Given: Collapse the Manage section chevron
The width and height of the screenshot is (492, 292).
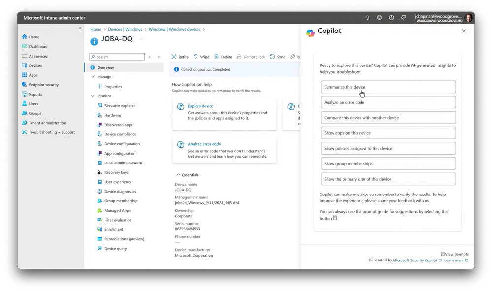Looking at the screenshot, I should [x=93, y=76].
